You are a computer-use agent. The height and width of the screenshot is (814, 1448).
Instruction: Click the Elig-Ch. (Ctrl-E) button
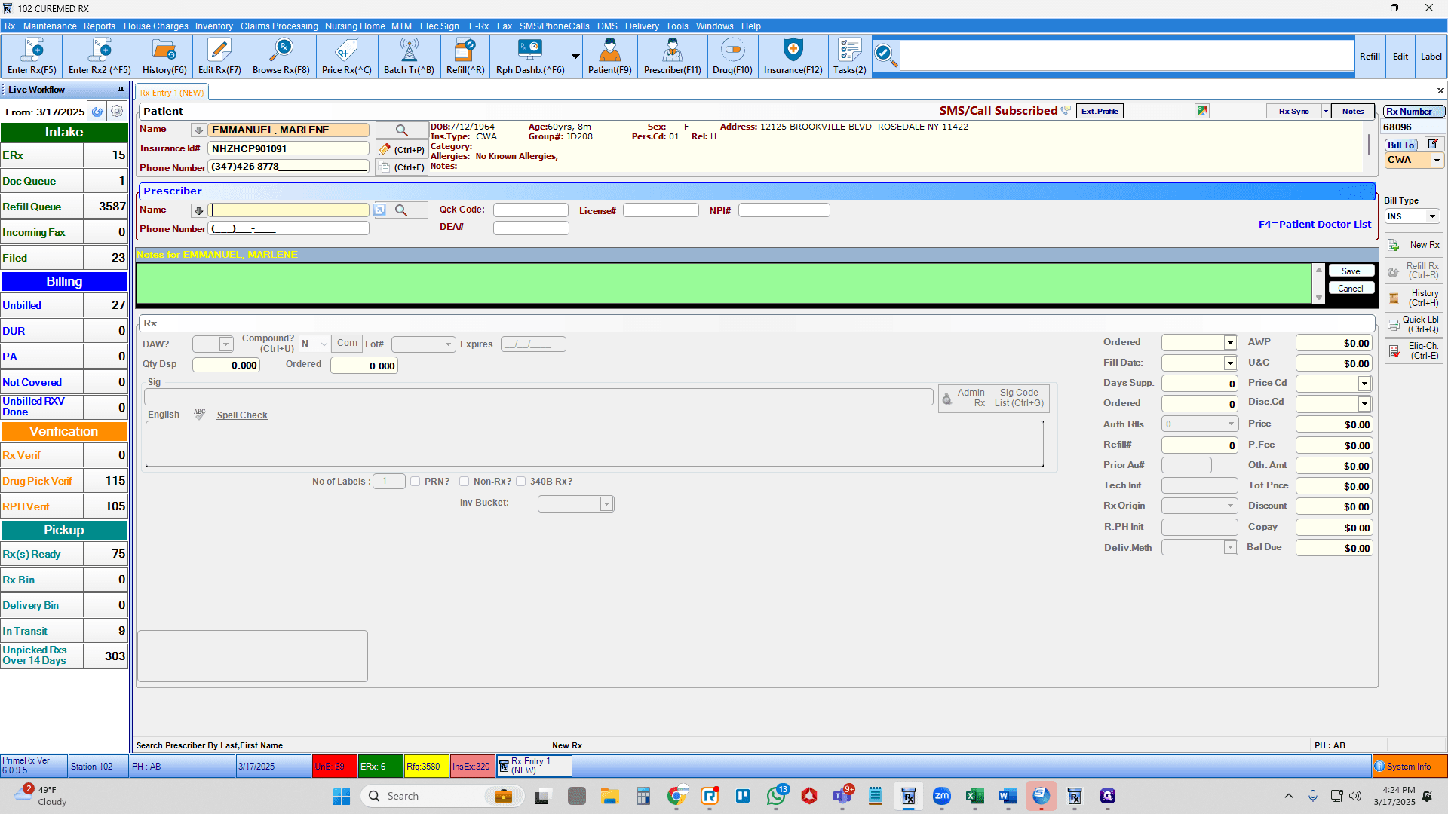point(1414,351)
